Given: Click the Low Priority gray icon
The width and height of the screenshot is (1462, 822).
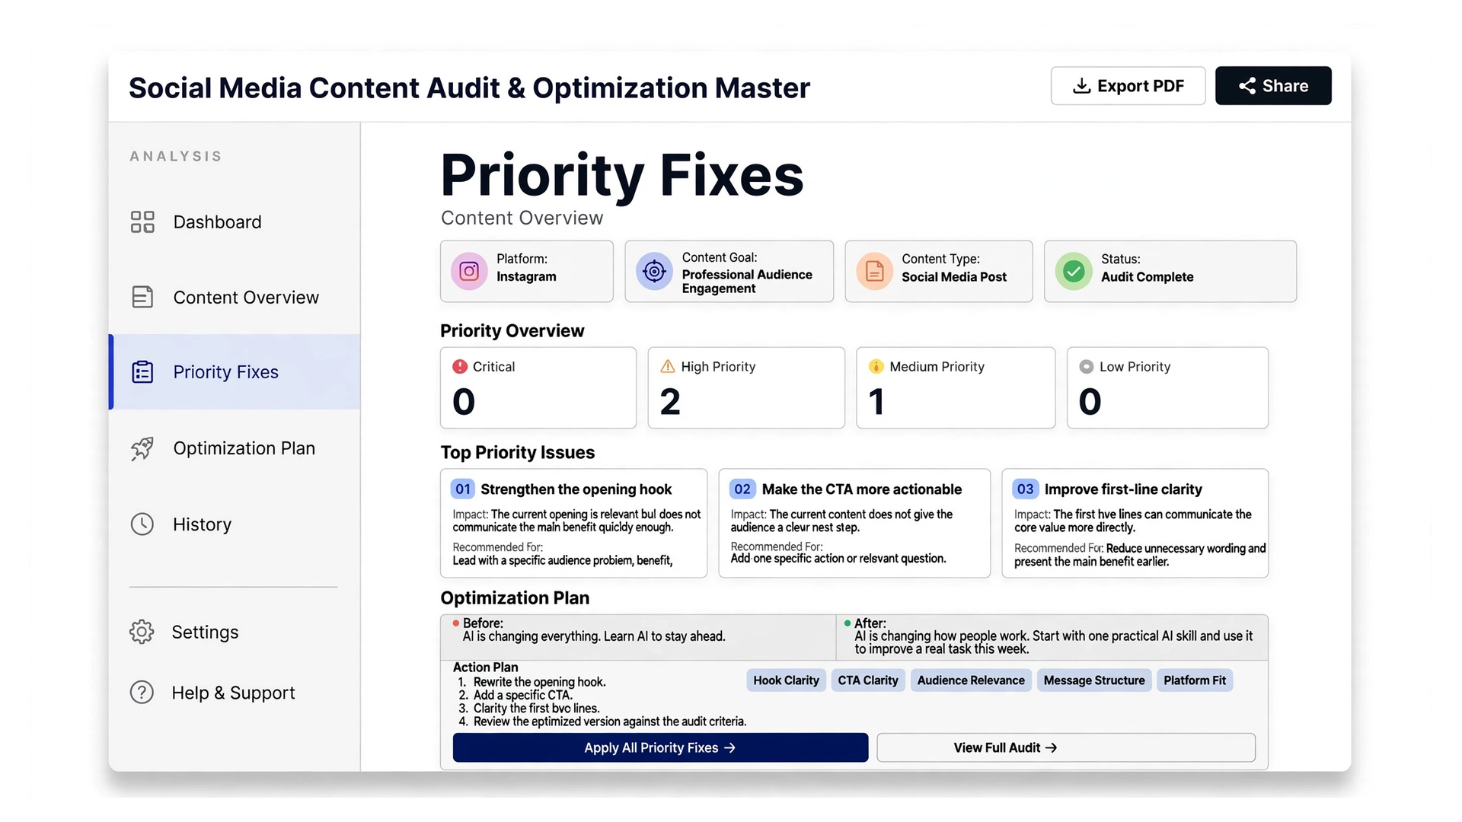Looking at the screenshot, I should tap(1087, 366).
